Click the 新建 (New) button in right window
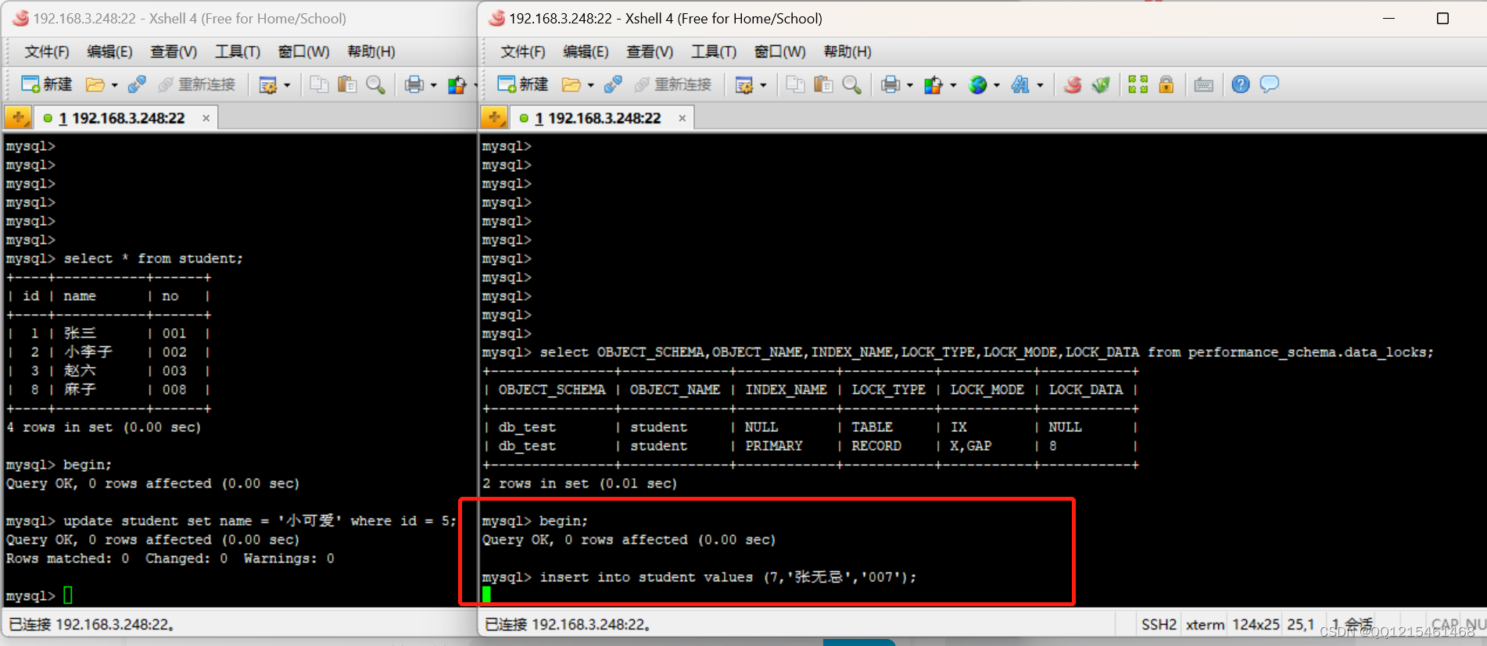This screenshot has width=1487, height=646. [x=522, y=84]
